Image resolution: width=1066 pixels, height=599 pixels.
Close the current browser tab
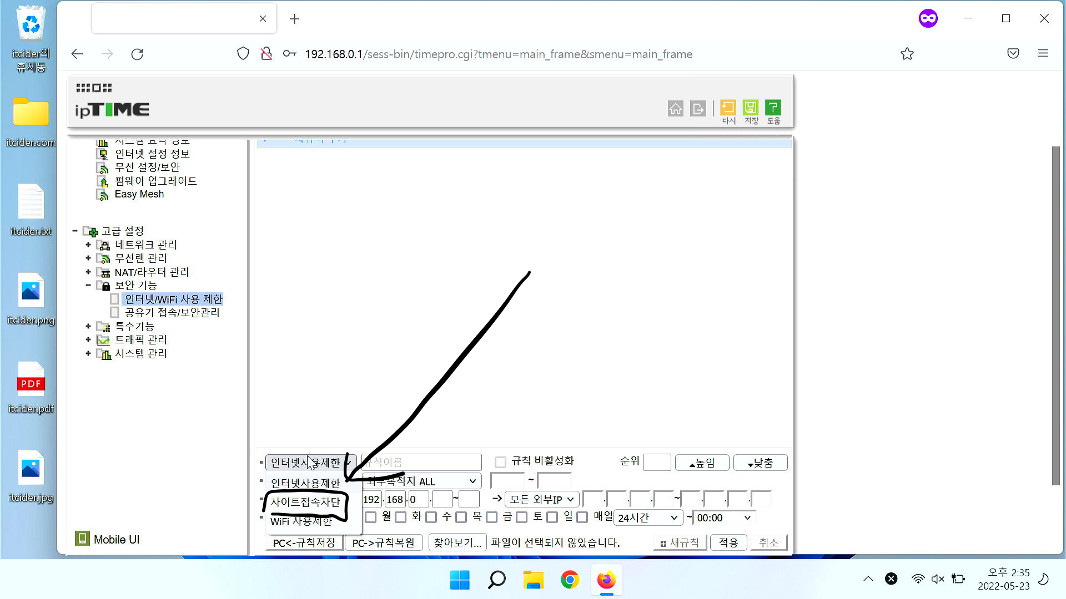pos(263,19)
